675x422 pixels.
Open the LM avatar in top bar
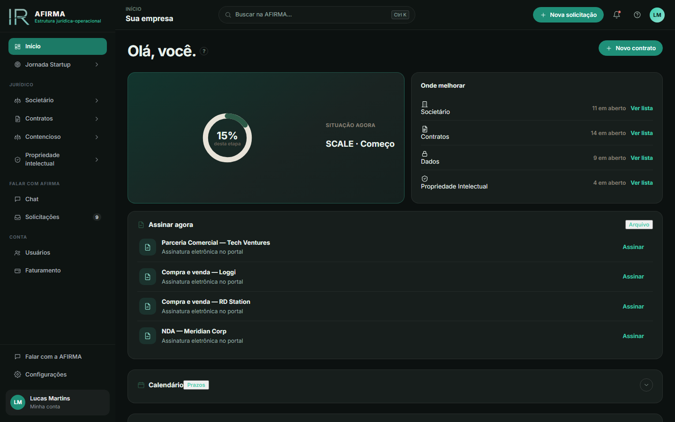(x=657, y=15)
